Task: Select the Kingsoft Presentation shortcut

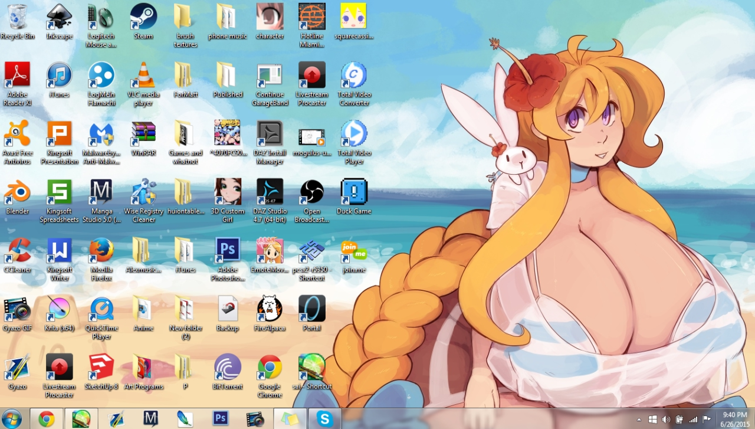Action: coord(59,142)
